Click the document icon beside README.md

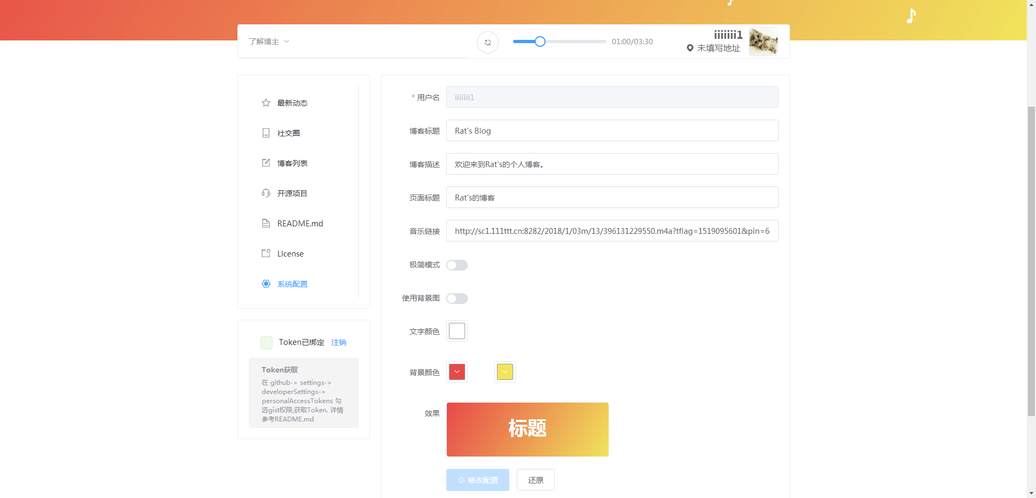[266, 223]
